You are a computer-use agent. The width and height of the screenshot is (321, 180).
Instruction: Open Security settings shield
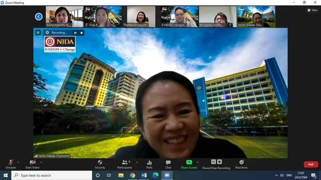tap(100, 164)
